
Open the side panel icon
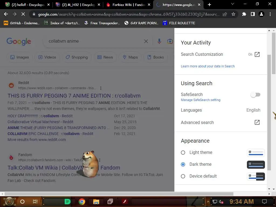click(253, 14)
